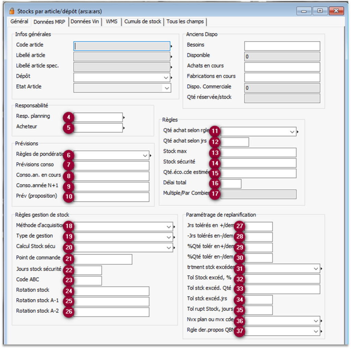Screen dimensions: 351x349
Task: Expand the Etat Article combo box
Action: click(167, 88)
